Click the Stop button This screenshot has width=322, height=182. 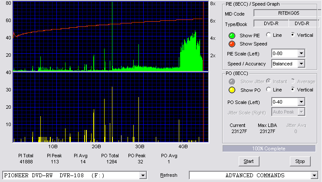click(300, 162)
